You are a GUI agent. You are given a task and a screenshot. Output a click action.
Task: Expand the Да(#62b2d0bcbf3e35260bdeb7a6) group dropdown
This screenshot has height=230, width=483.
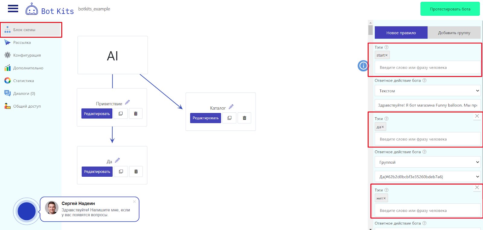[427, 177]
